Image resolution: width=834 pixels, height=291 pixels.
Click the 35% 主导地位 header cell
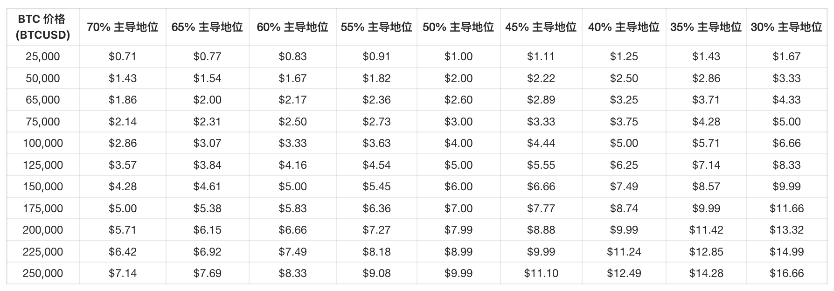706,27
